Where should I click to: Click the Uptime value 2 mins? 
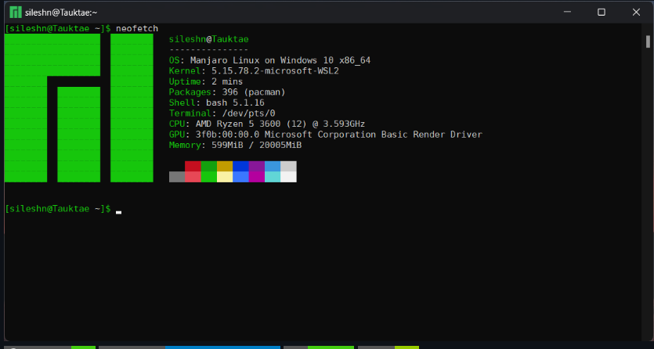(227, 81)
